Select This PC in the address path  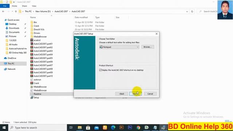click(28, 11)
